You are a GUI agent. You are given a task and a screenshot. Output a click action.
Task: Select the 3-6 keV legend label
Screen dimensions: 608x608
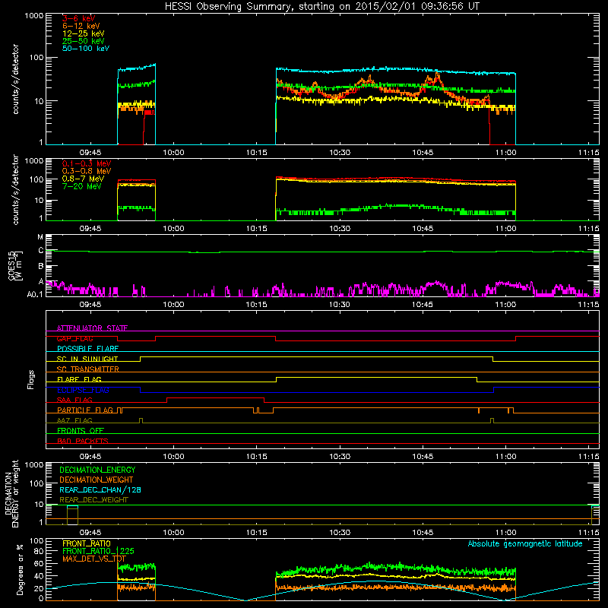(x=78, y=18)
